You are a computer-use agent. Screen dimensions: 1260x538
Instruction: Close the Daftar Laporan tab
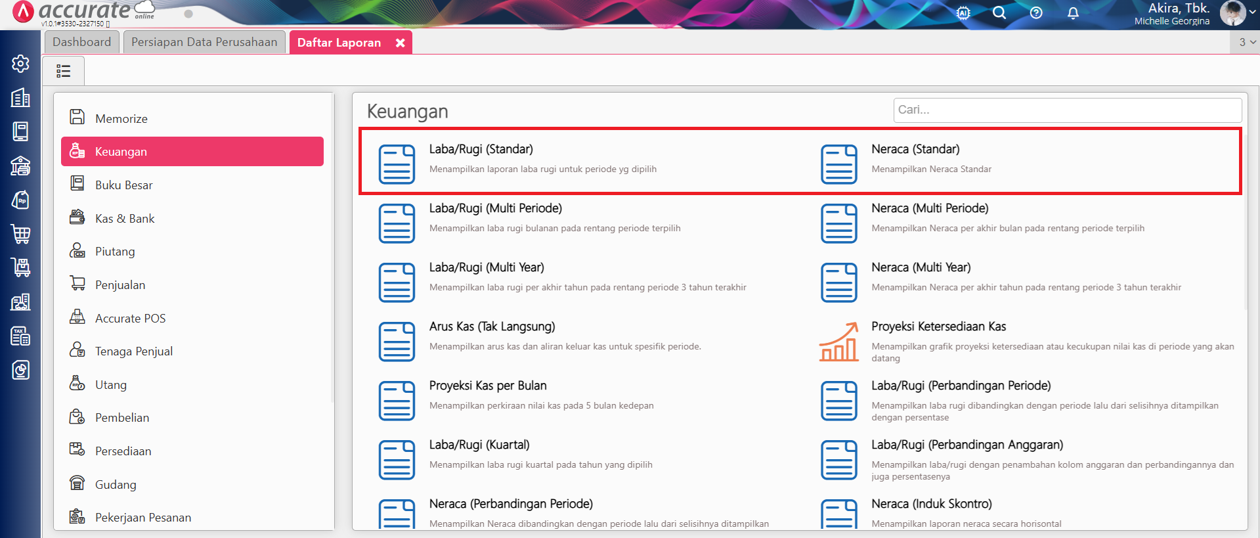point(400,43)
